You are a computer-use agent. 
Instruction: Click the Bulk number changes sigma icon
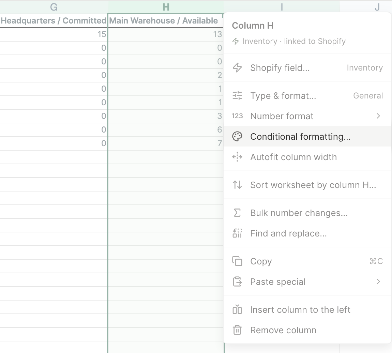tap(237, 213)
